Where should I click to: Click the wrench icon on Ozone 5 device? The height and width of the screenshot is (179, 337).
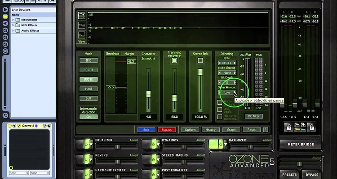tap(19, 126)
